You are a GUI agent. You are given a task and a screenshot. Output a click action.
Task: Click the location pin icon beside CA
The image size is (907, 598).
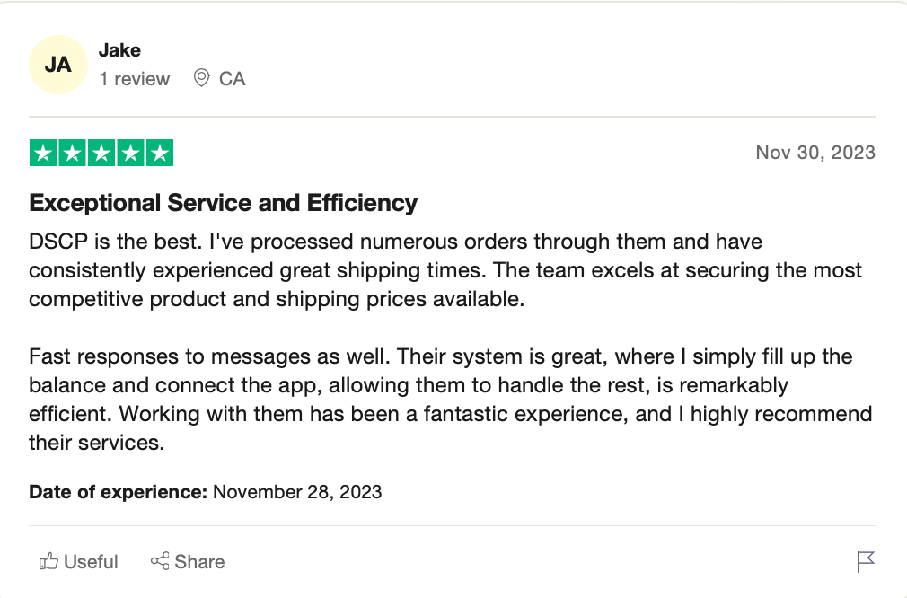(x=201, y=78)
